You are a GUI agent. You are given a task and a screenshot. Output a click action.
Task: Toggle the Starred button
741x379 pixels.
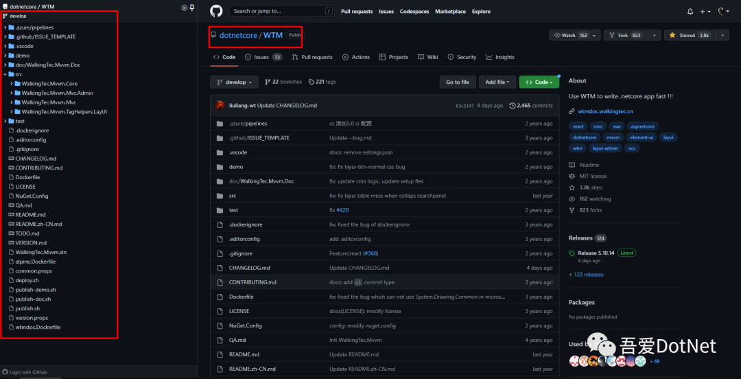click(x=690, y=36)
